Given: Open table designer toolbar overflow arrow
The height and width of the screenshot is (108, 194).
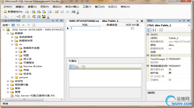Looking at the screenshot, I should (x=48, y=17).
